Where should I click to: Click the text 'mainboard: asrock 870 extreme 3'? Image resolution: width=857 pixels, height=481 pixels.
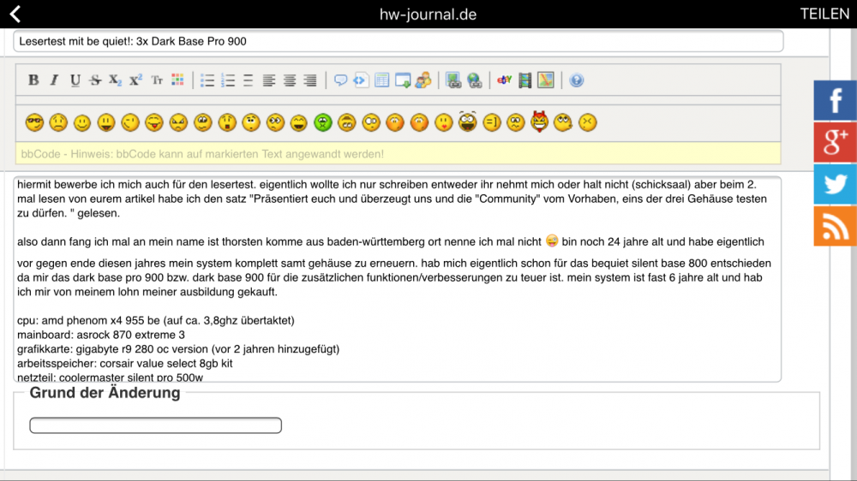[101, 335]
